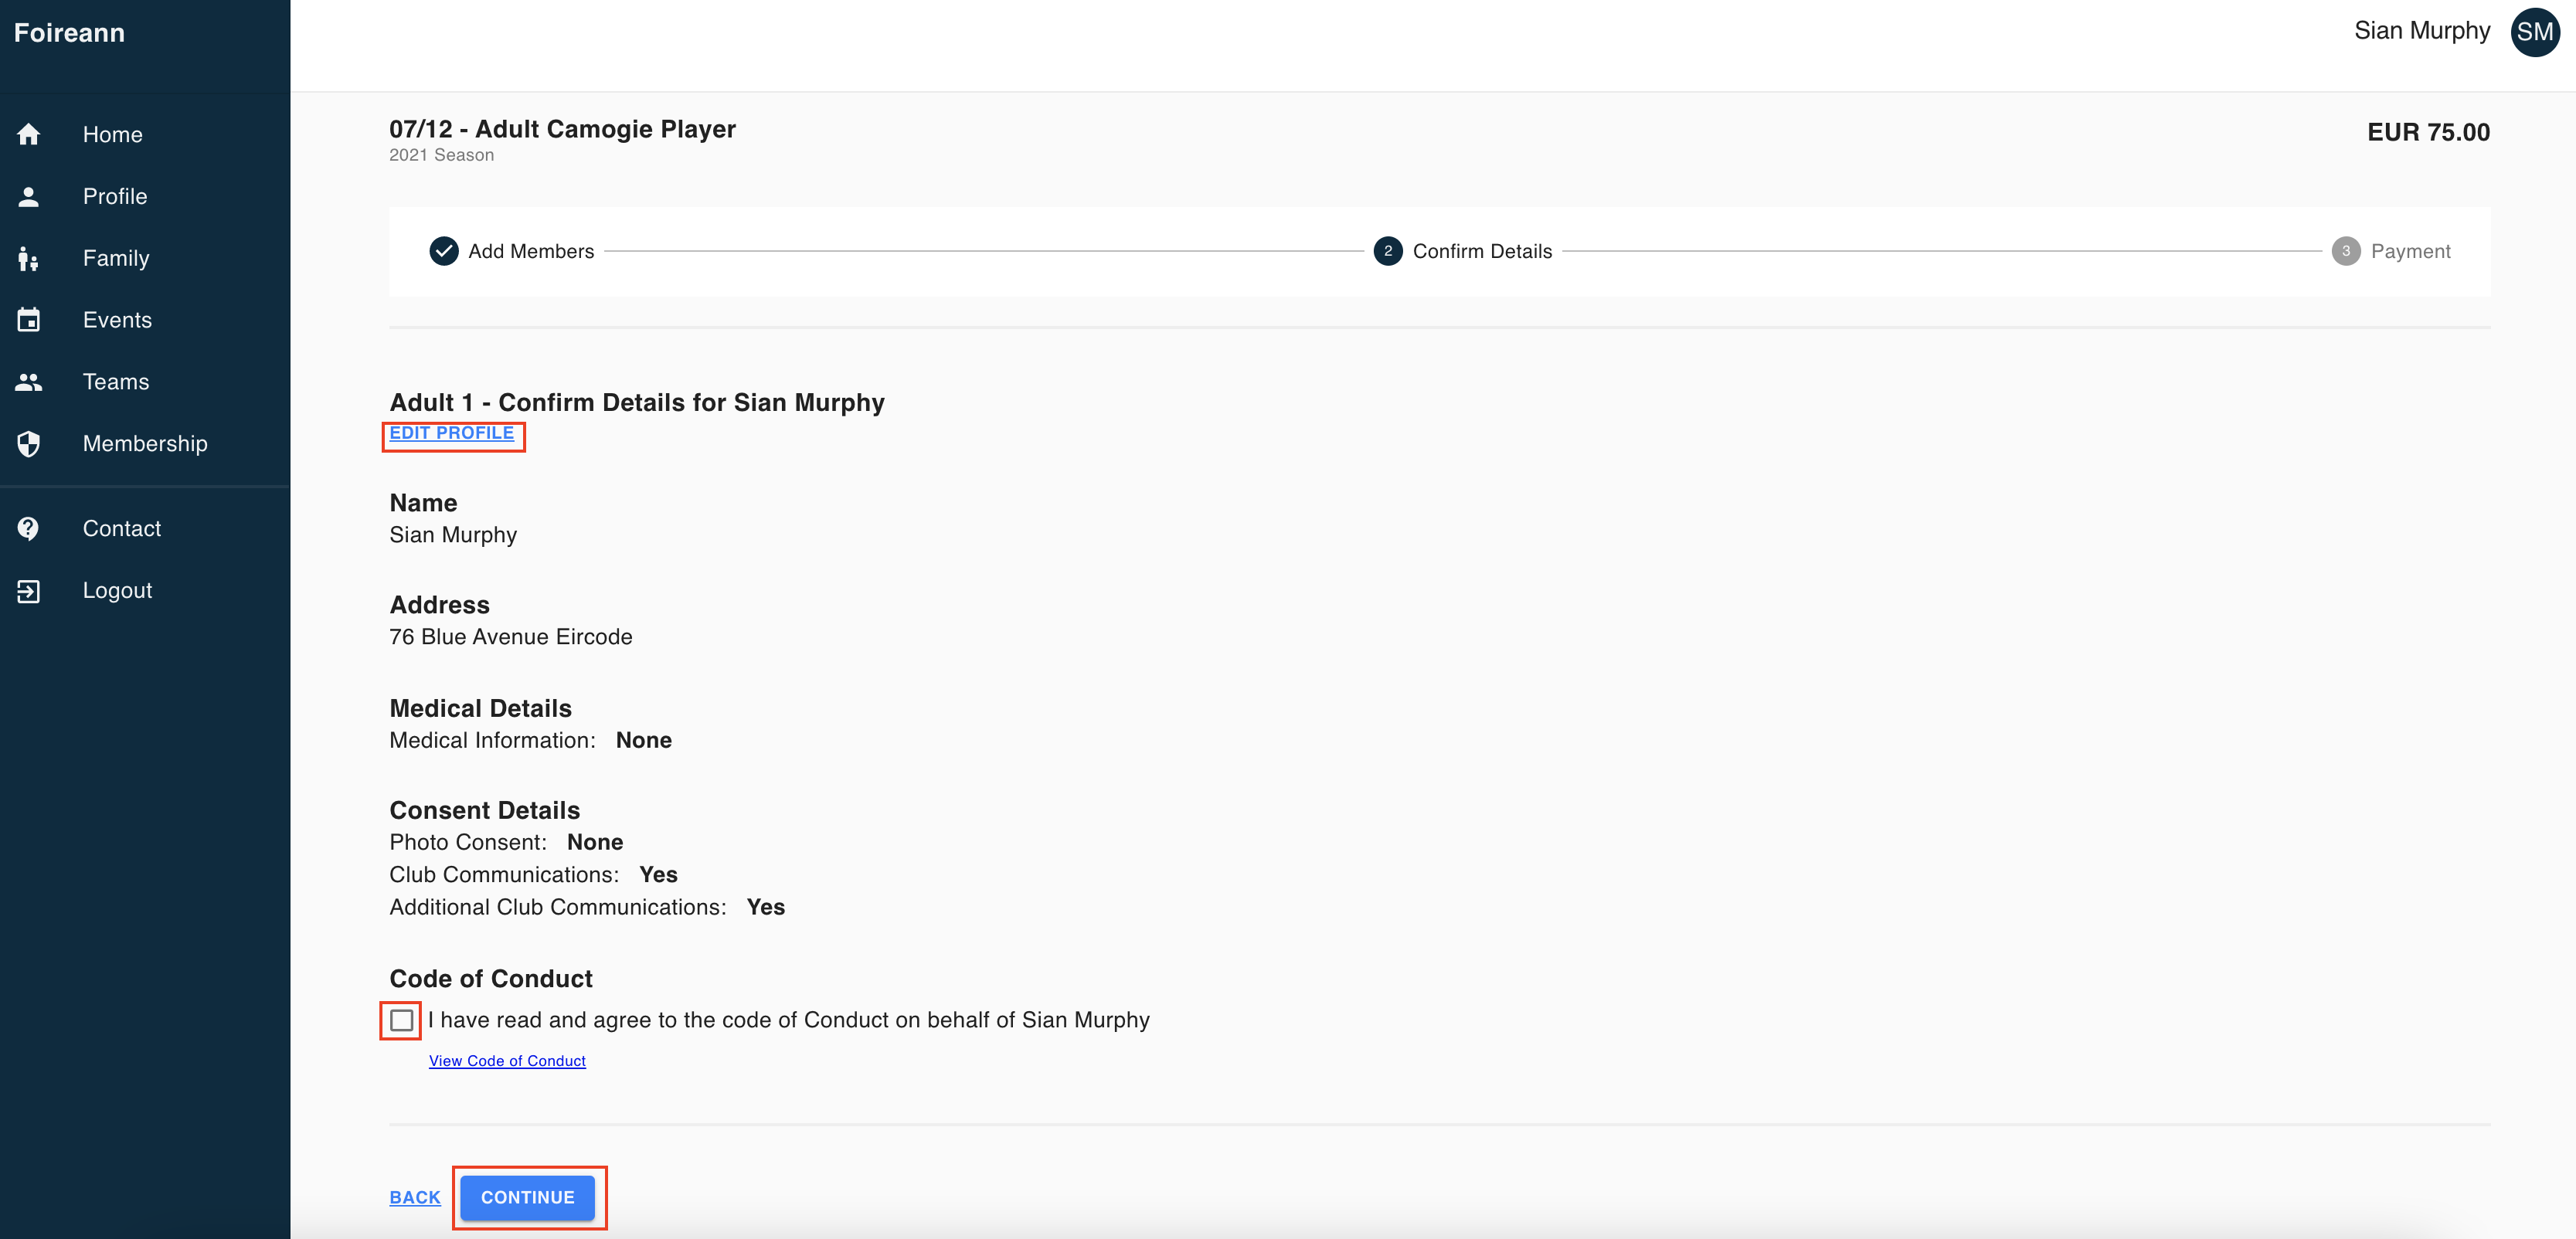The width and height of the screenshot is (2576, 1239).
Task: Click the Add Members checkmark step icon
Action: (x=443, y=251)
